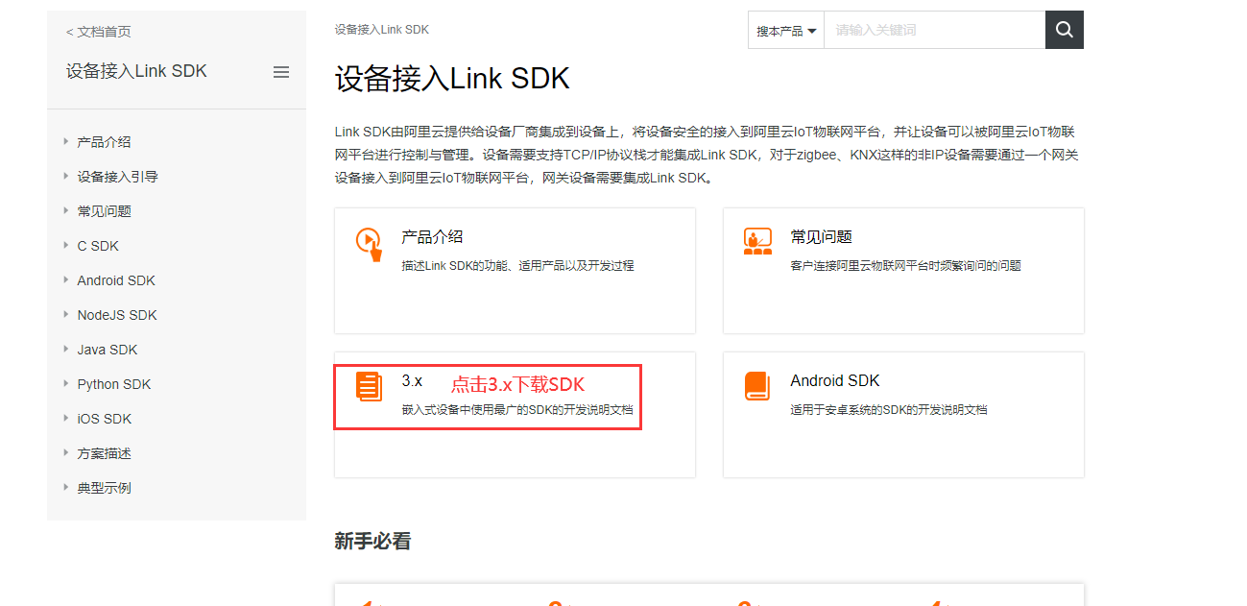This screenshot has width=1247, height=606.
Task: Expand the 方案描述 sidebar arrow
Action: click(x=66, y=452)
